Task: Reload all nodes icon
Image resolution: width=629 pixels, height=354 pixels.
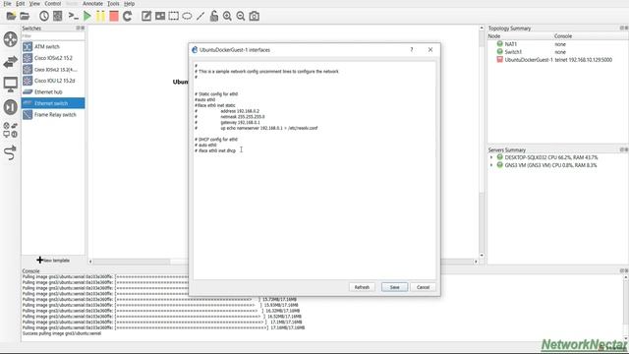Action: (x=128, y=16)
